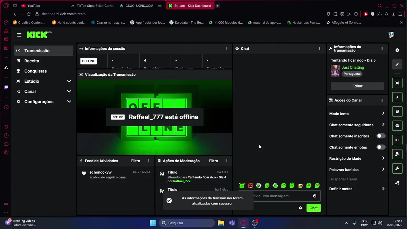Click echonockyw username in activity feed
The image size is (407, 229).
[x=100, y=172]
